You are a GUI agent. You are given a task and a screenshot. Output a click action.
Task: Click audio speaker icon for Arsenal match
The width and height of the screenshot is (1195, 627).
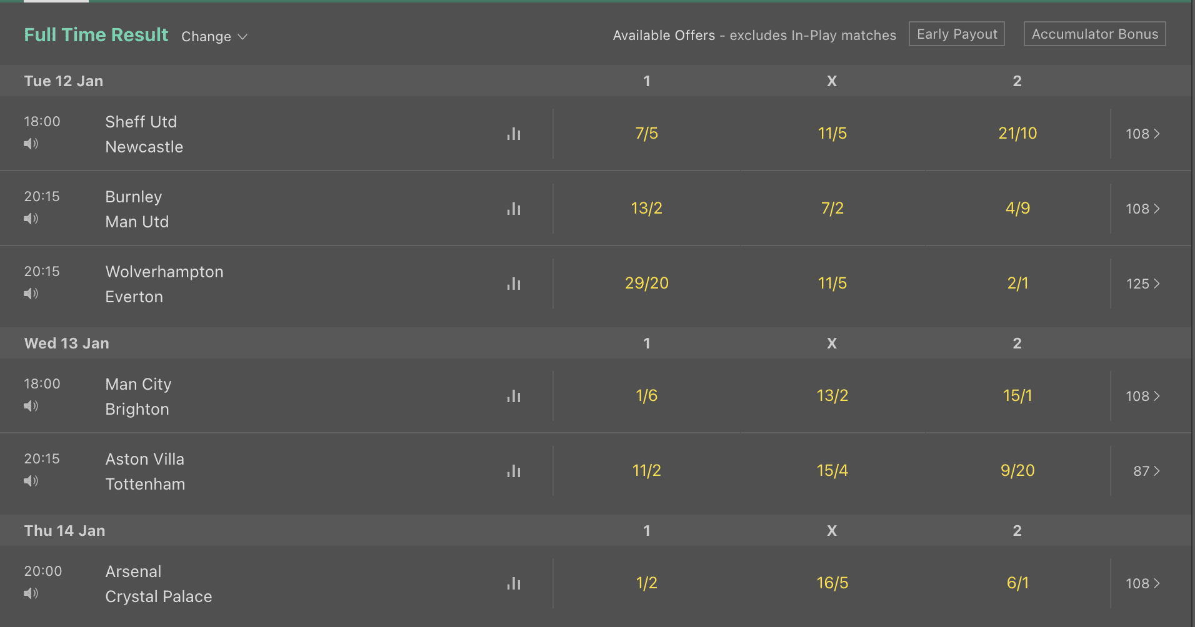[31, 593]
